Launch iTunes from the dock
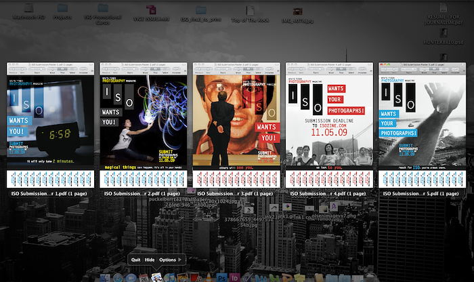Viewport: 474px width, 282px height. [x=169, y=278]
